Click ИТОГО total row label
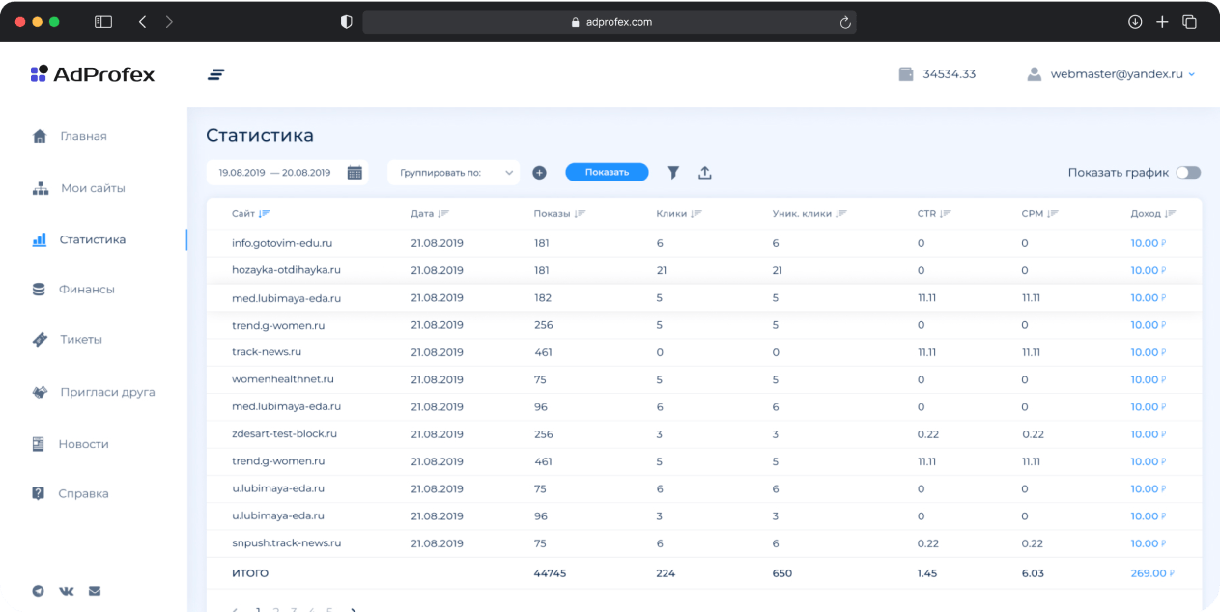The height and width of the screenshot is (612, 1220). (250, 573)
